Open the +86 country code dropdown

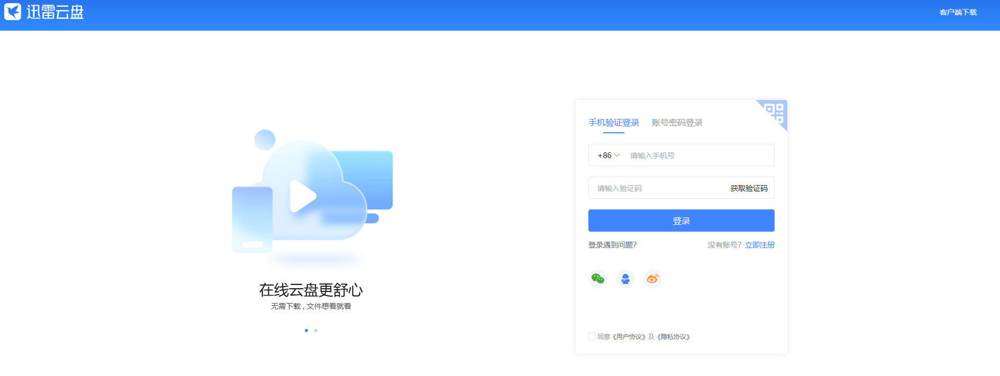coord(608,155)
